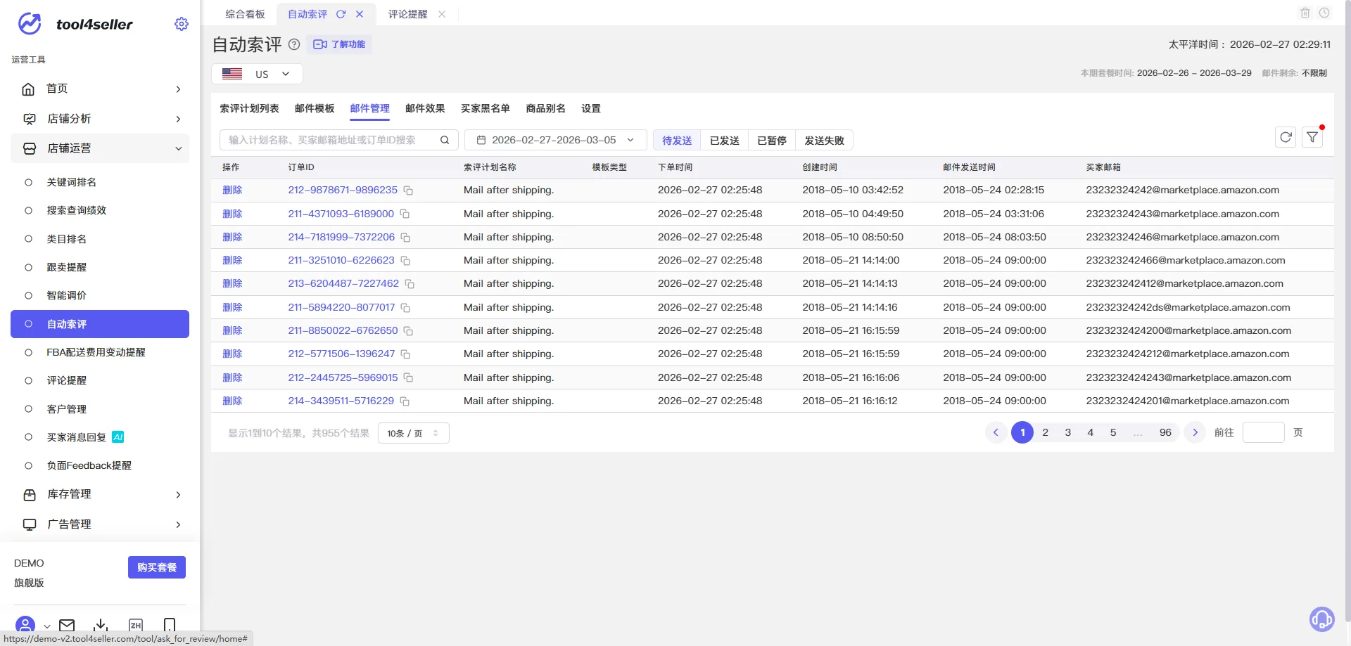Open the date range picker 2026-02-27–2026-03-05
This screenshot has height=646, width=1351.
coord(555,140)
